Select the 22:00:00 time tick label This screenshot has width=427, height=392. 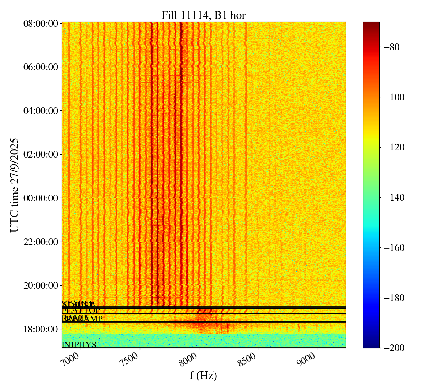tap(41, 242)
